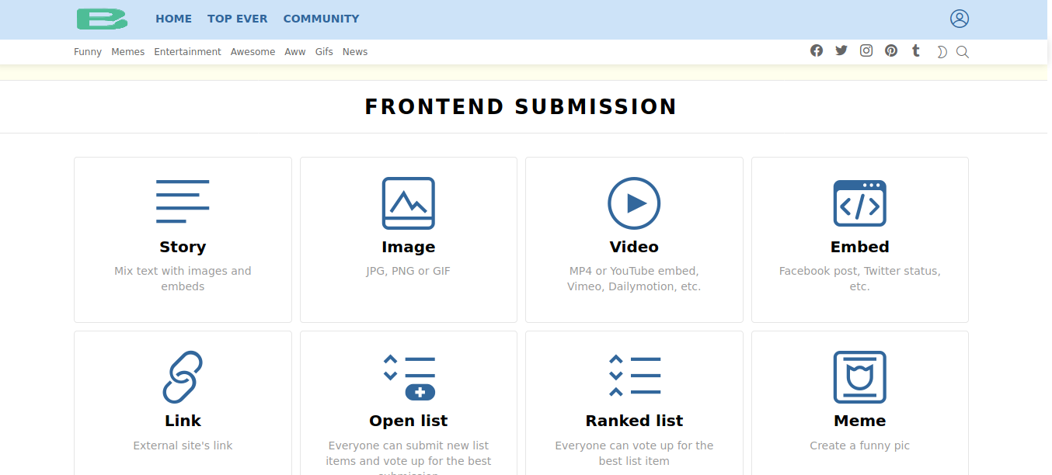Click 'JPG, PNG or GIF' description
Image resolution: width=1052 pixels, height=475 pixels.
click(x=409, y=271)
